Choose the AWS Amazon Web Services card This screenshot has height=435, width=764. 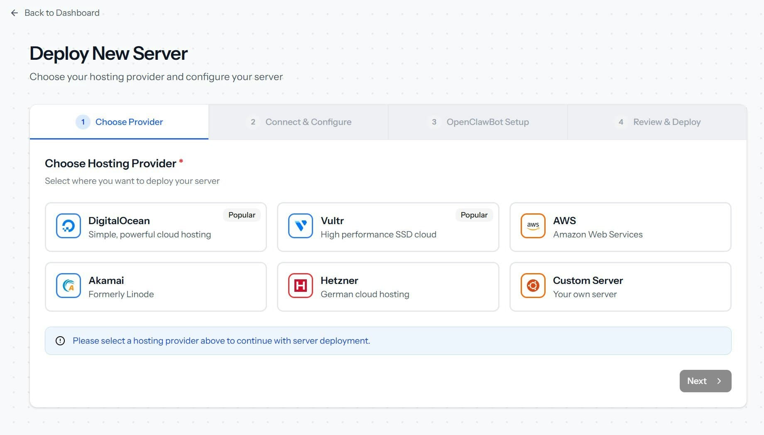(x=620, y=227)
